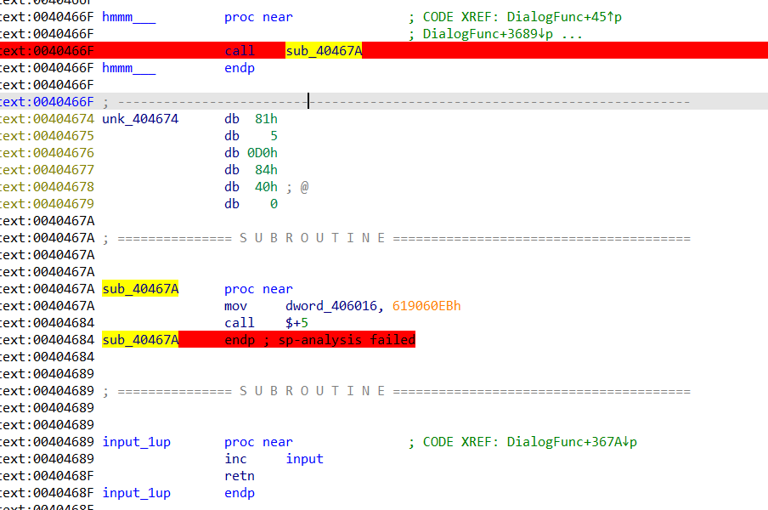Screen dimensions: 768x510
Task: Click the hmmm___ endp label
Action: pyautogui.click(x=129, y=68)
